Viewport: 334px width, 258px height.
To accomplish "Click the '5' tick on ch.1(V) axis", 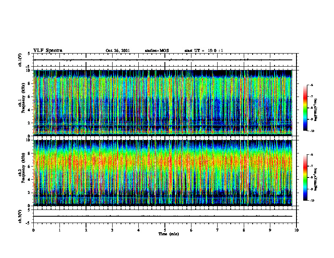I will [29, 54].
